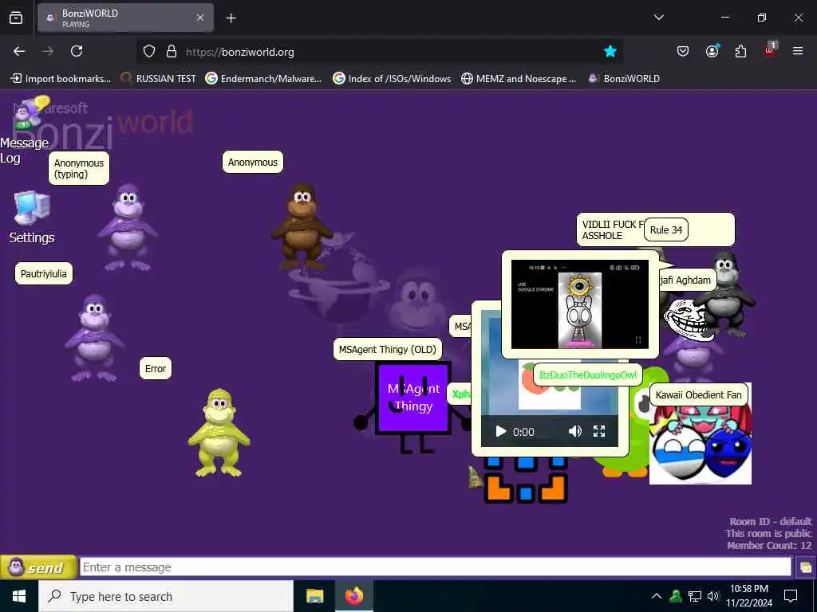
Task: Click the Kawaii Obedient Fan name tag
Action: coord(699,395)
